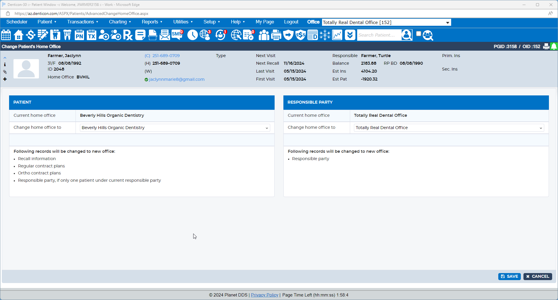Select the dollar sign payments icon
The width and height of the screenshot is (558, 300).
tap(30, 35)
